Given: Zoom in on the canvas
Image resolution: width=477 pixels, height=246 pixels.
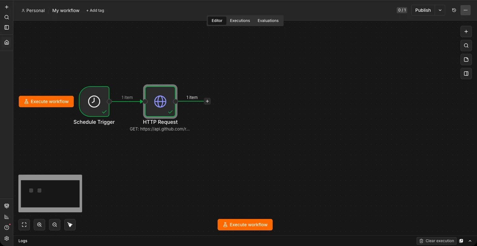Looking at the screenshot, I should (39, 225).
